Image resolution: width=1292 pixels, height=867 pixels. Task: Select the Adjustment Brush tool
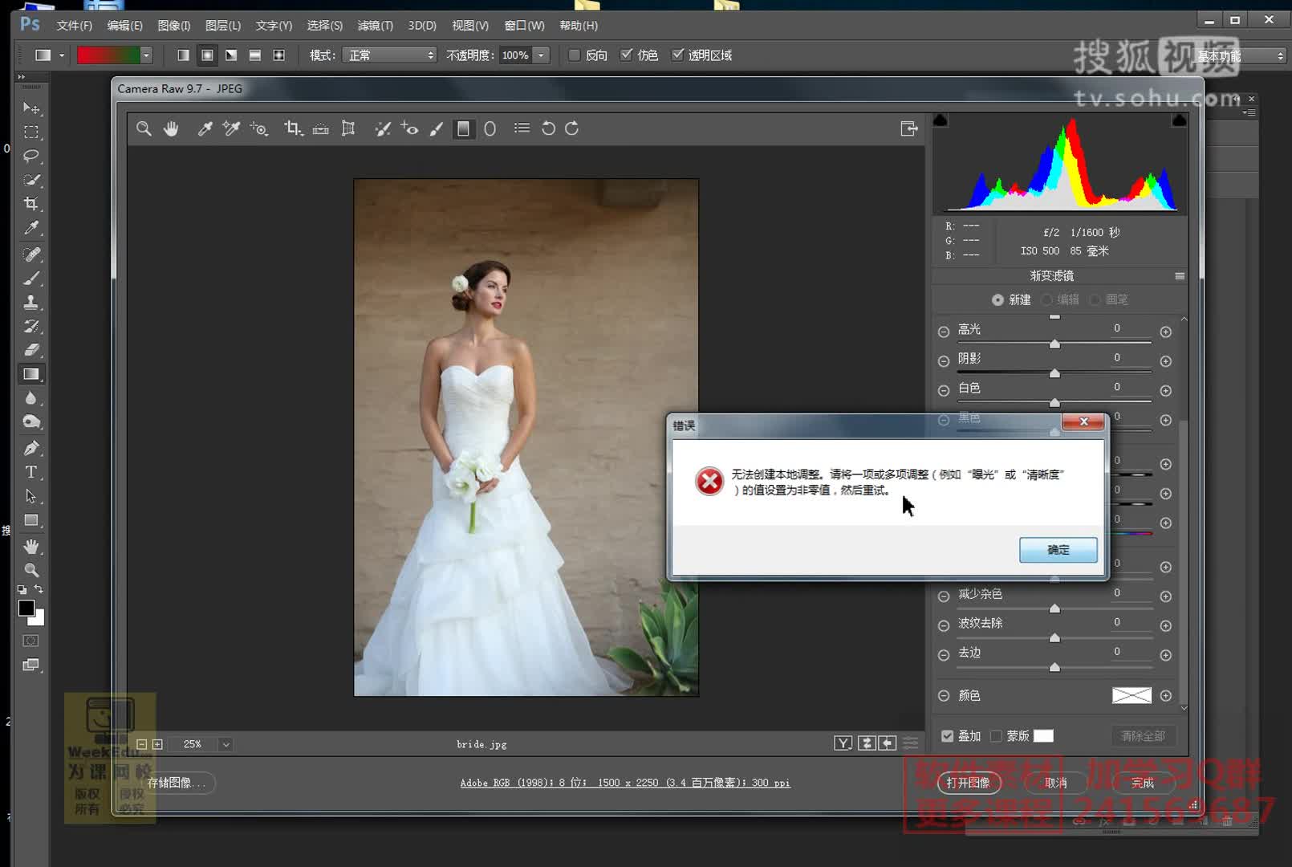click(437, 128)
